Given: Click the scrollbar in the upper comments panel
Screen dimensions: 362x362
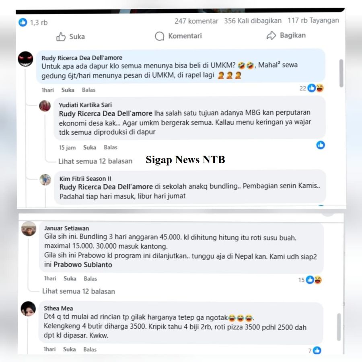Looking at the screenshot, I should coord(341,73).
